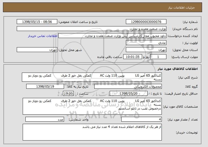Viewport: 208px width, 147px height.
Task: Click the remaining time field 10:01:35
Action: click(x=133, y=57)
